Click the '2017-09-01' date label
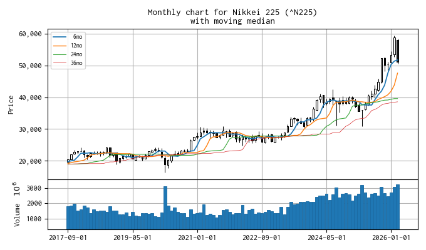426x250 pixels. click(x=68, y=237)
